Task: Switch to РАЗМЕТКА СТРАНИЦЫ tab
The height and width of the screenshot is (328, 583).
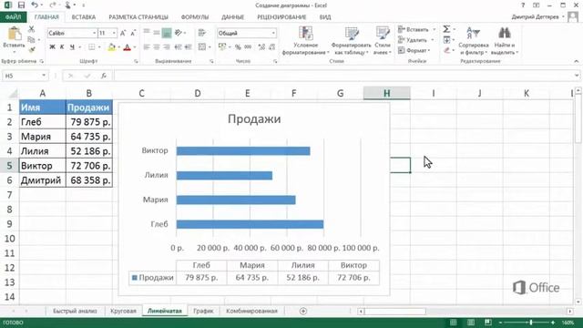Action: point(138,17)
